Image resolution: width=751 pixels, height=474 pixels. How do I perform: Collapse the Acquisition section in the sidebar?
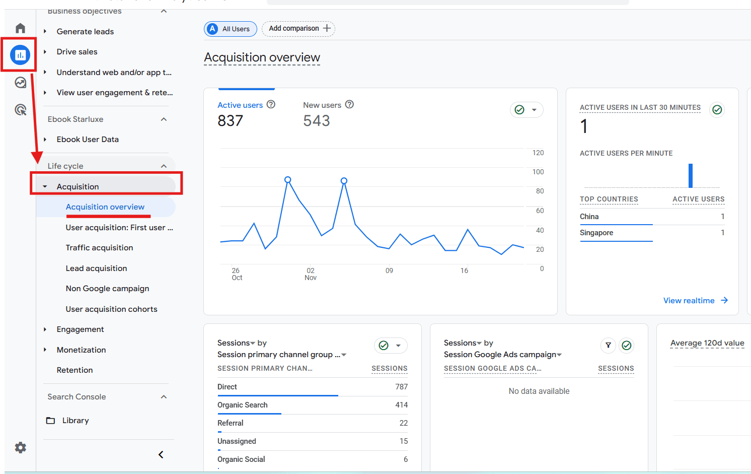click(x=45, y=186)
